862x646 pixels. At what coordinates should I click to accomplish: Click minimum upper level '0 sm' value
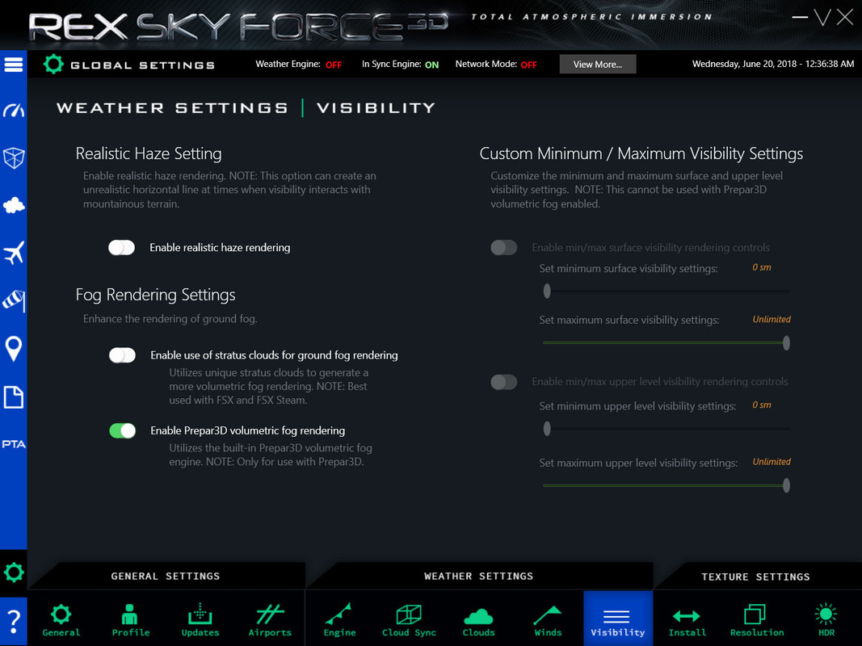761,405
